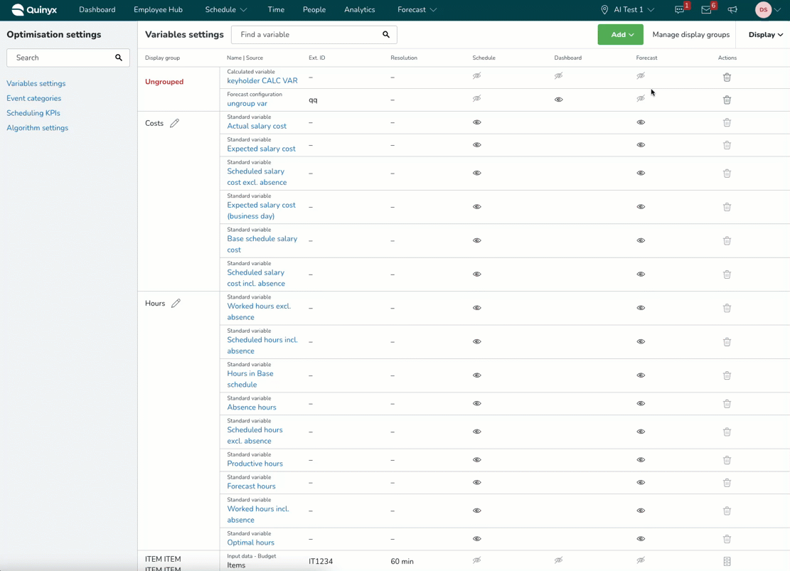Screen dimensions: 790x571
Task: Open the Forecast hours variable link
Action: [251, 486]
